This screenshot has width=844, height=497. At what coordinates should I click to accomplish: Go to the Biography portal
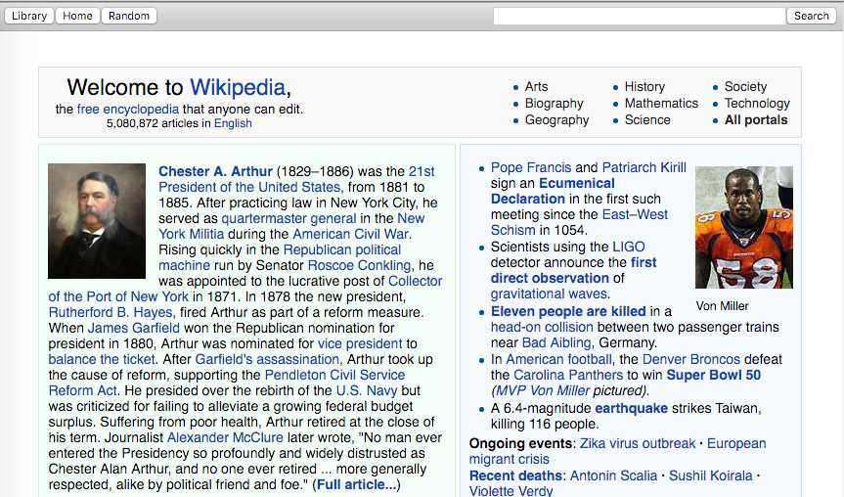pos(554,104)
